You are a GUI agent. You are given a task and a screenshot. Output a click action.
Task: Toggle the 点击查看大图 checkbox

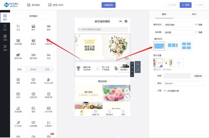click(165, 91)
